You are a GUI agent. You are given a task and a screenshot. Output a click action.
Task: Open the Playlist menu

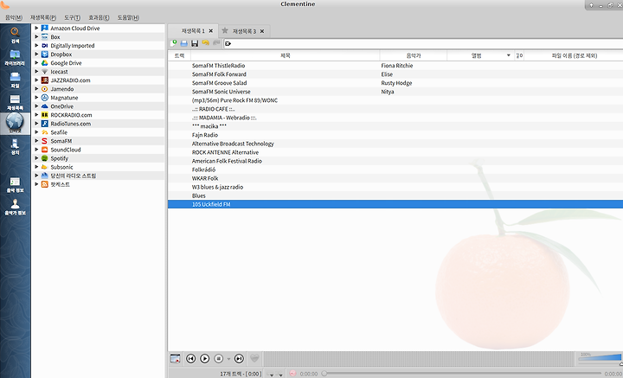tap(43, 17)
